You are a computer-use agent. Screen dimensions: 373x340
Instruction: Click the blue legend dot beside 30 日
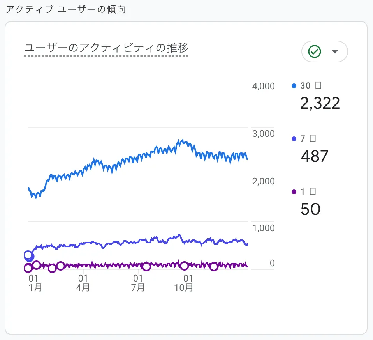(295, 85)
